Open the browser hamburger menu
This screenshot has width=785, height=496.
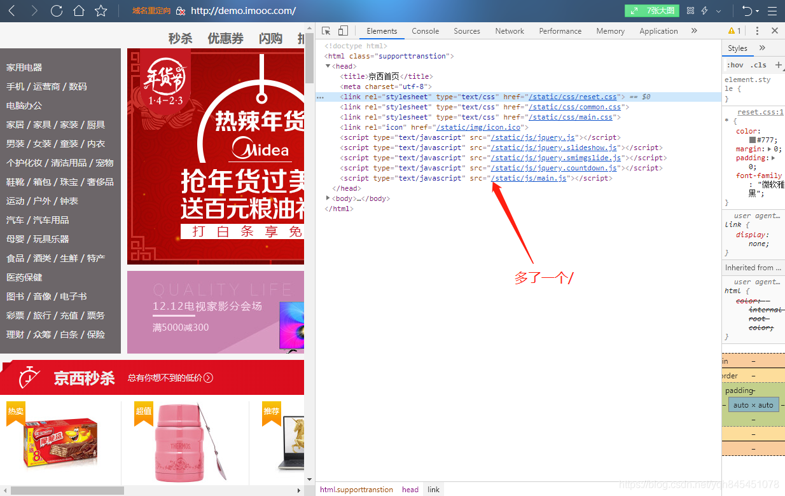[x=772, y=11]
